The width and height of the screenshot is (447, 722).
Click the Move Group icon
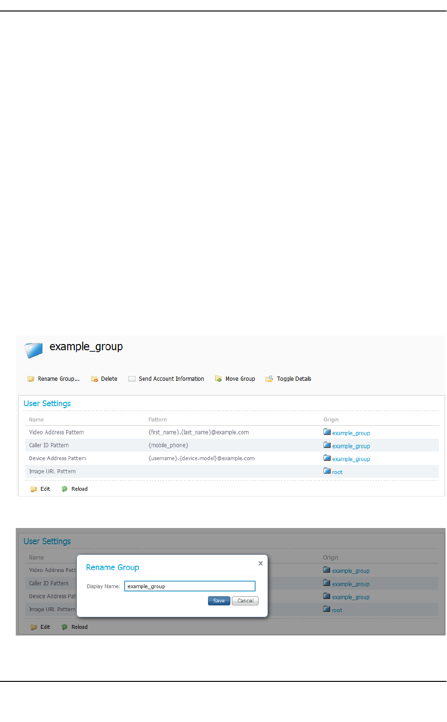[x=218, y=379]
